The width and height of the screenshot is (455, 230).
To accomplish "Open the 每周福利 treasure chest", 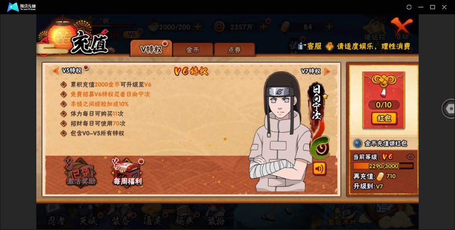I will [x=127, y=172].
